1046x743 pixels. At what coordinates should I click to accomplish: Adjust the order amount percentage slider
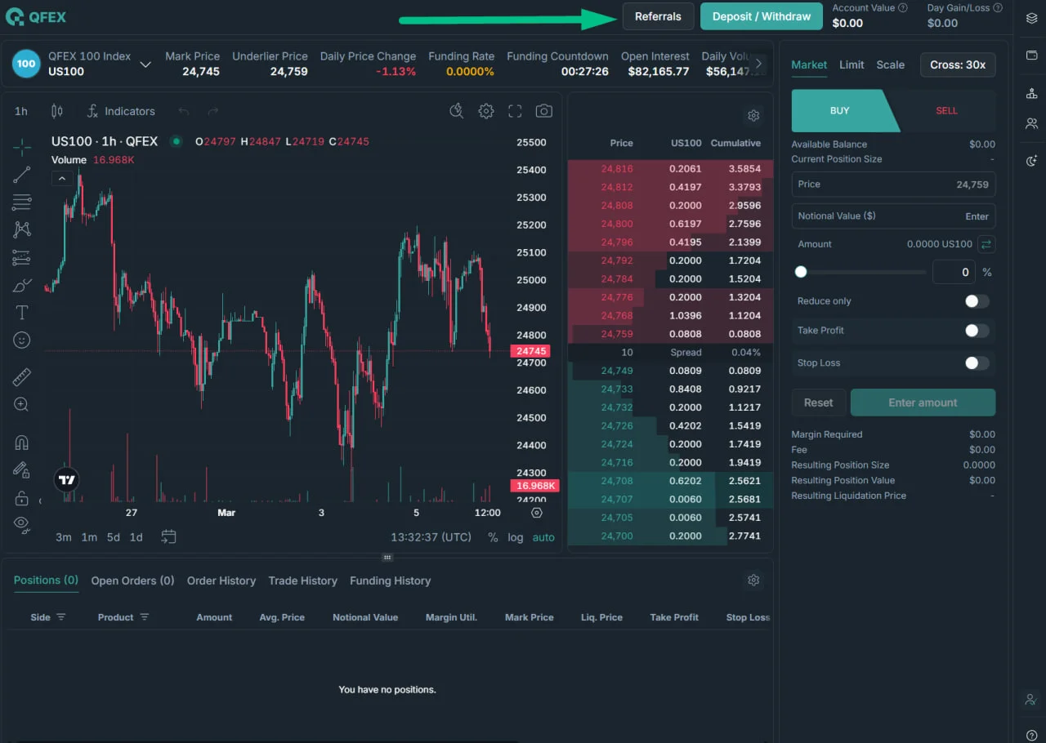click(860, 272)
